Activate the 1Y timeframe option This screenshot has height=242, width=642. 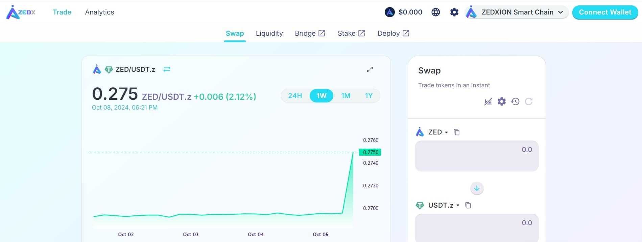click(368, 96)
